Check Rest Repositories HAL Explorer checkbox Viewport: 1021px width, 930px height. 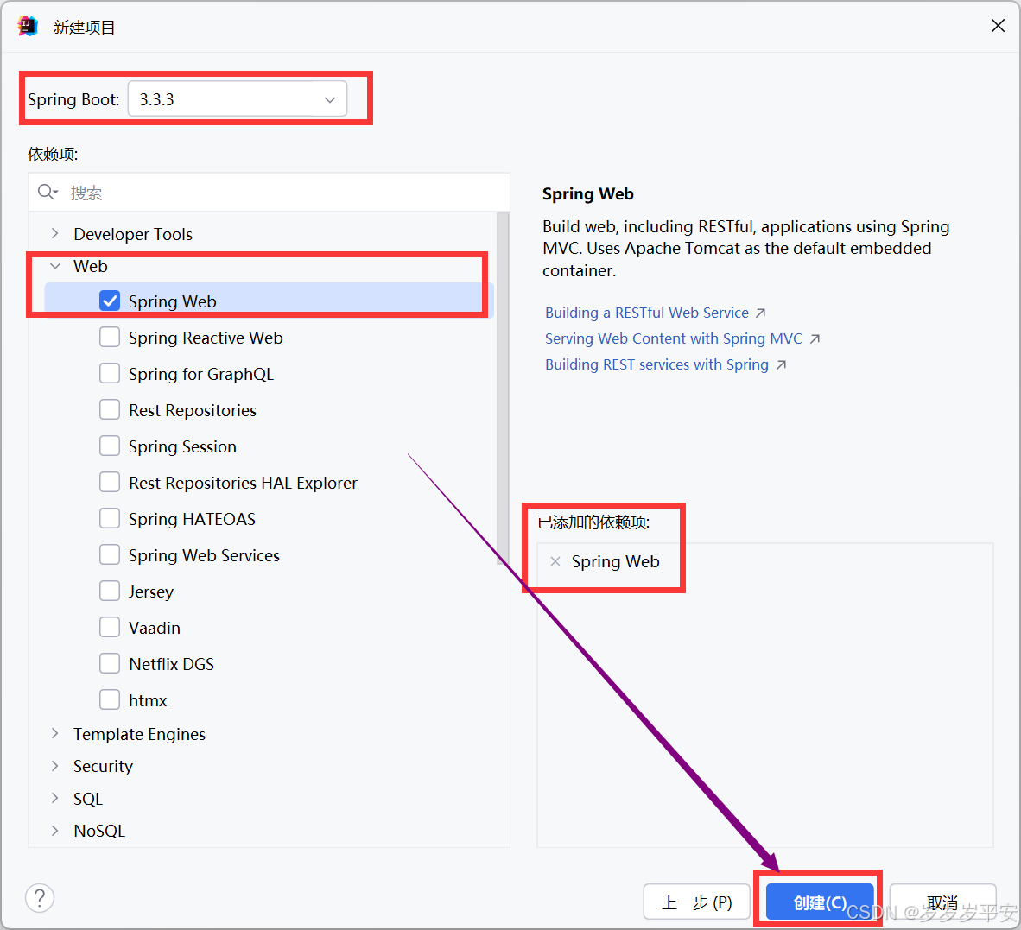[x=110, y=482]
